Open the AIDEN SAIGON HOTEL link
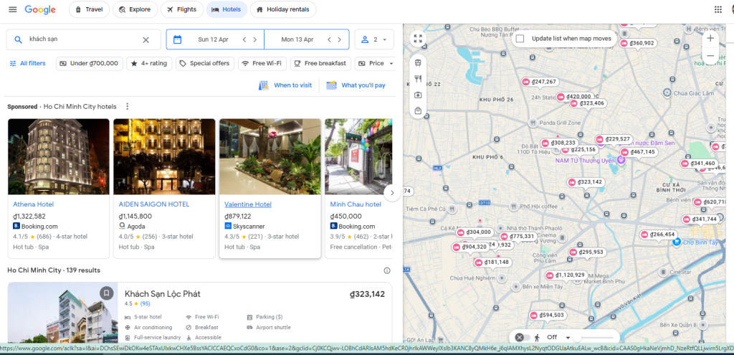Viewport: 734px width, 355px height. (x=154, y=204)
